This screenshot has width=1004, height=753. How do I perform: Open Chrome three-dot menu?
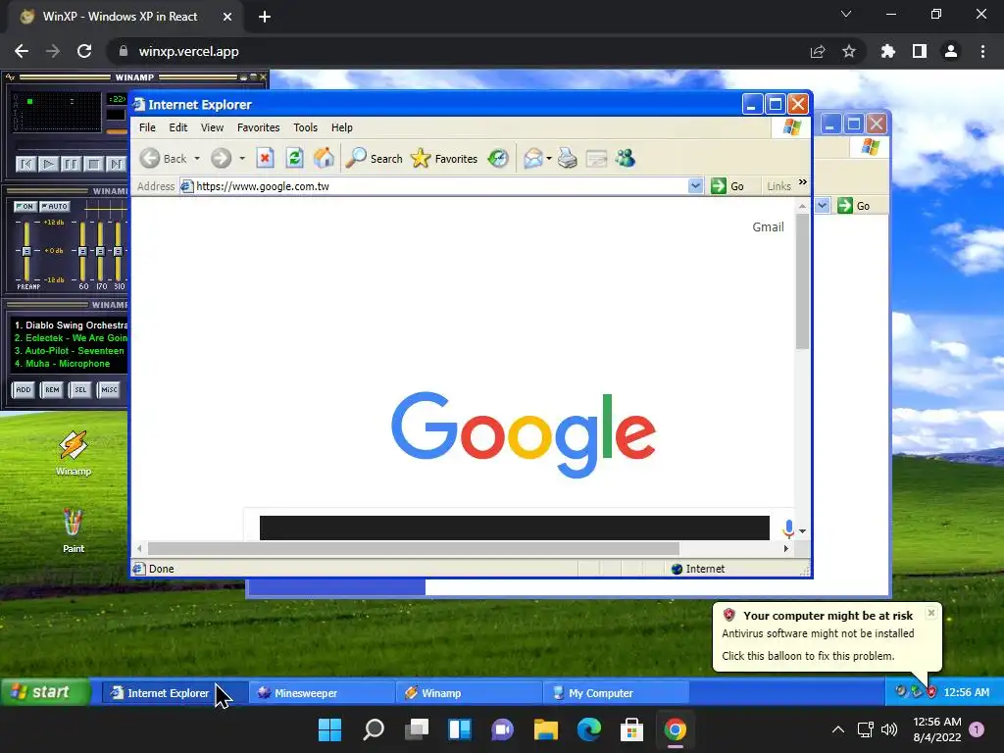click(982, 51)
